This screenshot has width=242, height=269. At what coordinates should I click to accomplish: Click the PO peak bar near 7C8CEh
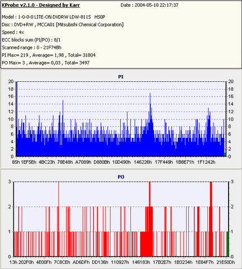(59, 219)
